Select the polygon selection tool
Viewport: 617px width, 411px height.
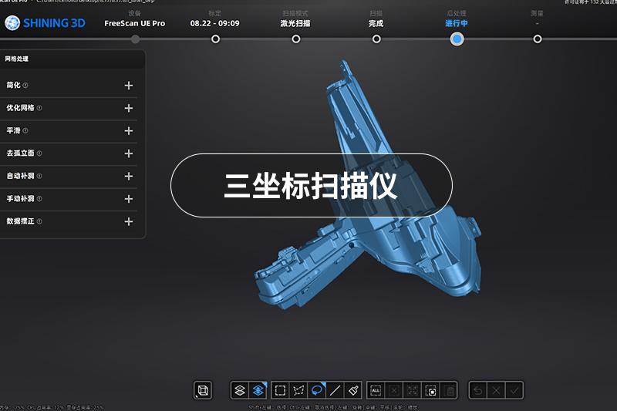point(298,390)
